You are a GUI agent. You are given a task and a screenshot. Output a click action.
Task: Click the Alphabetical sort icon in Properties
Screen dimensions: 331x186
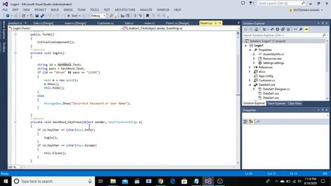[x=251, y=122]
